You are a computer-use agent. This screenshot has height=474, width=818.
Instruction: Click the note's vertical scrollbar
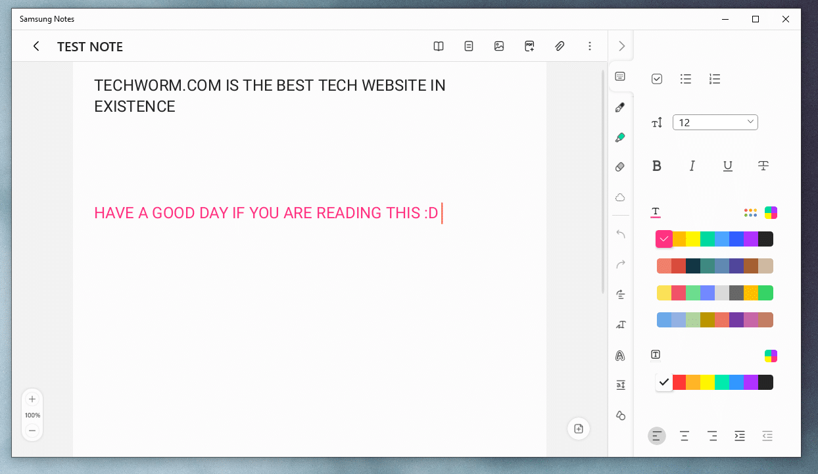tap(603, 181)
